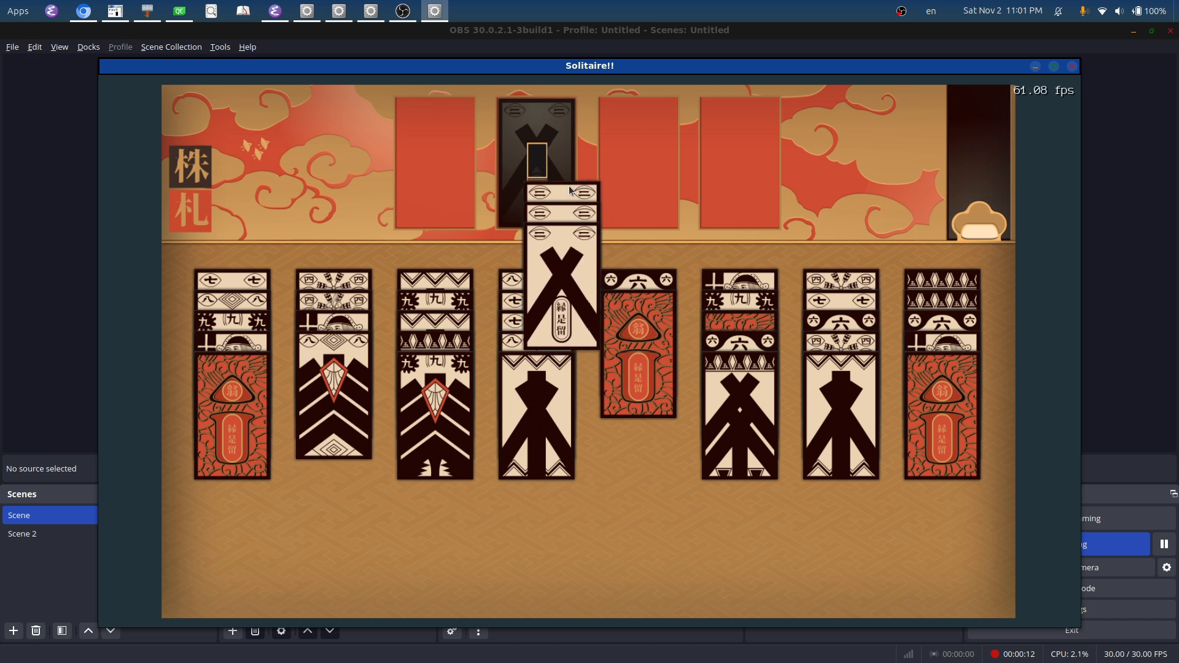Open the scene filters icon
Viewport: 1179px width, 663px height.
pyautogui.click(x=62, y=630)
